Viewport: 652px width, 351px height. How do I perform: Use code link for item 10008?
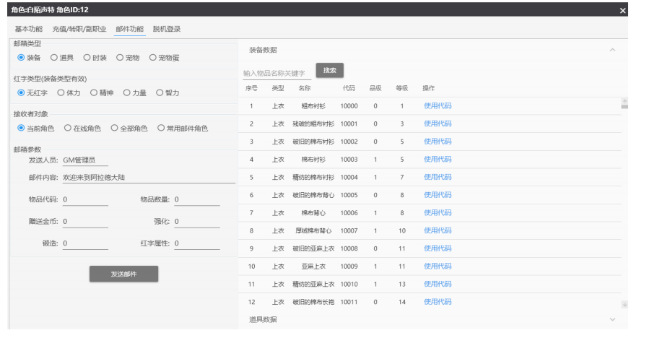(438, 248)
